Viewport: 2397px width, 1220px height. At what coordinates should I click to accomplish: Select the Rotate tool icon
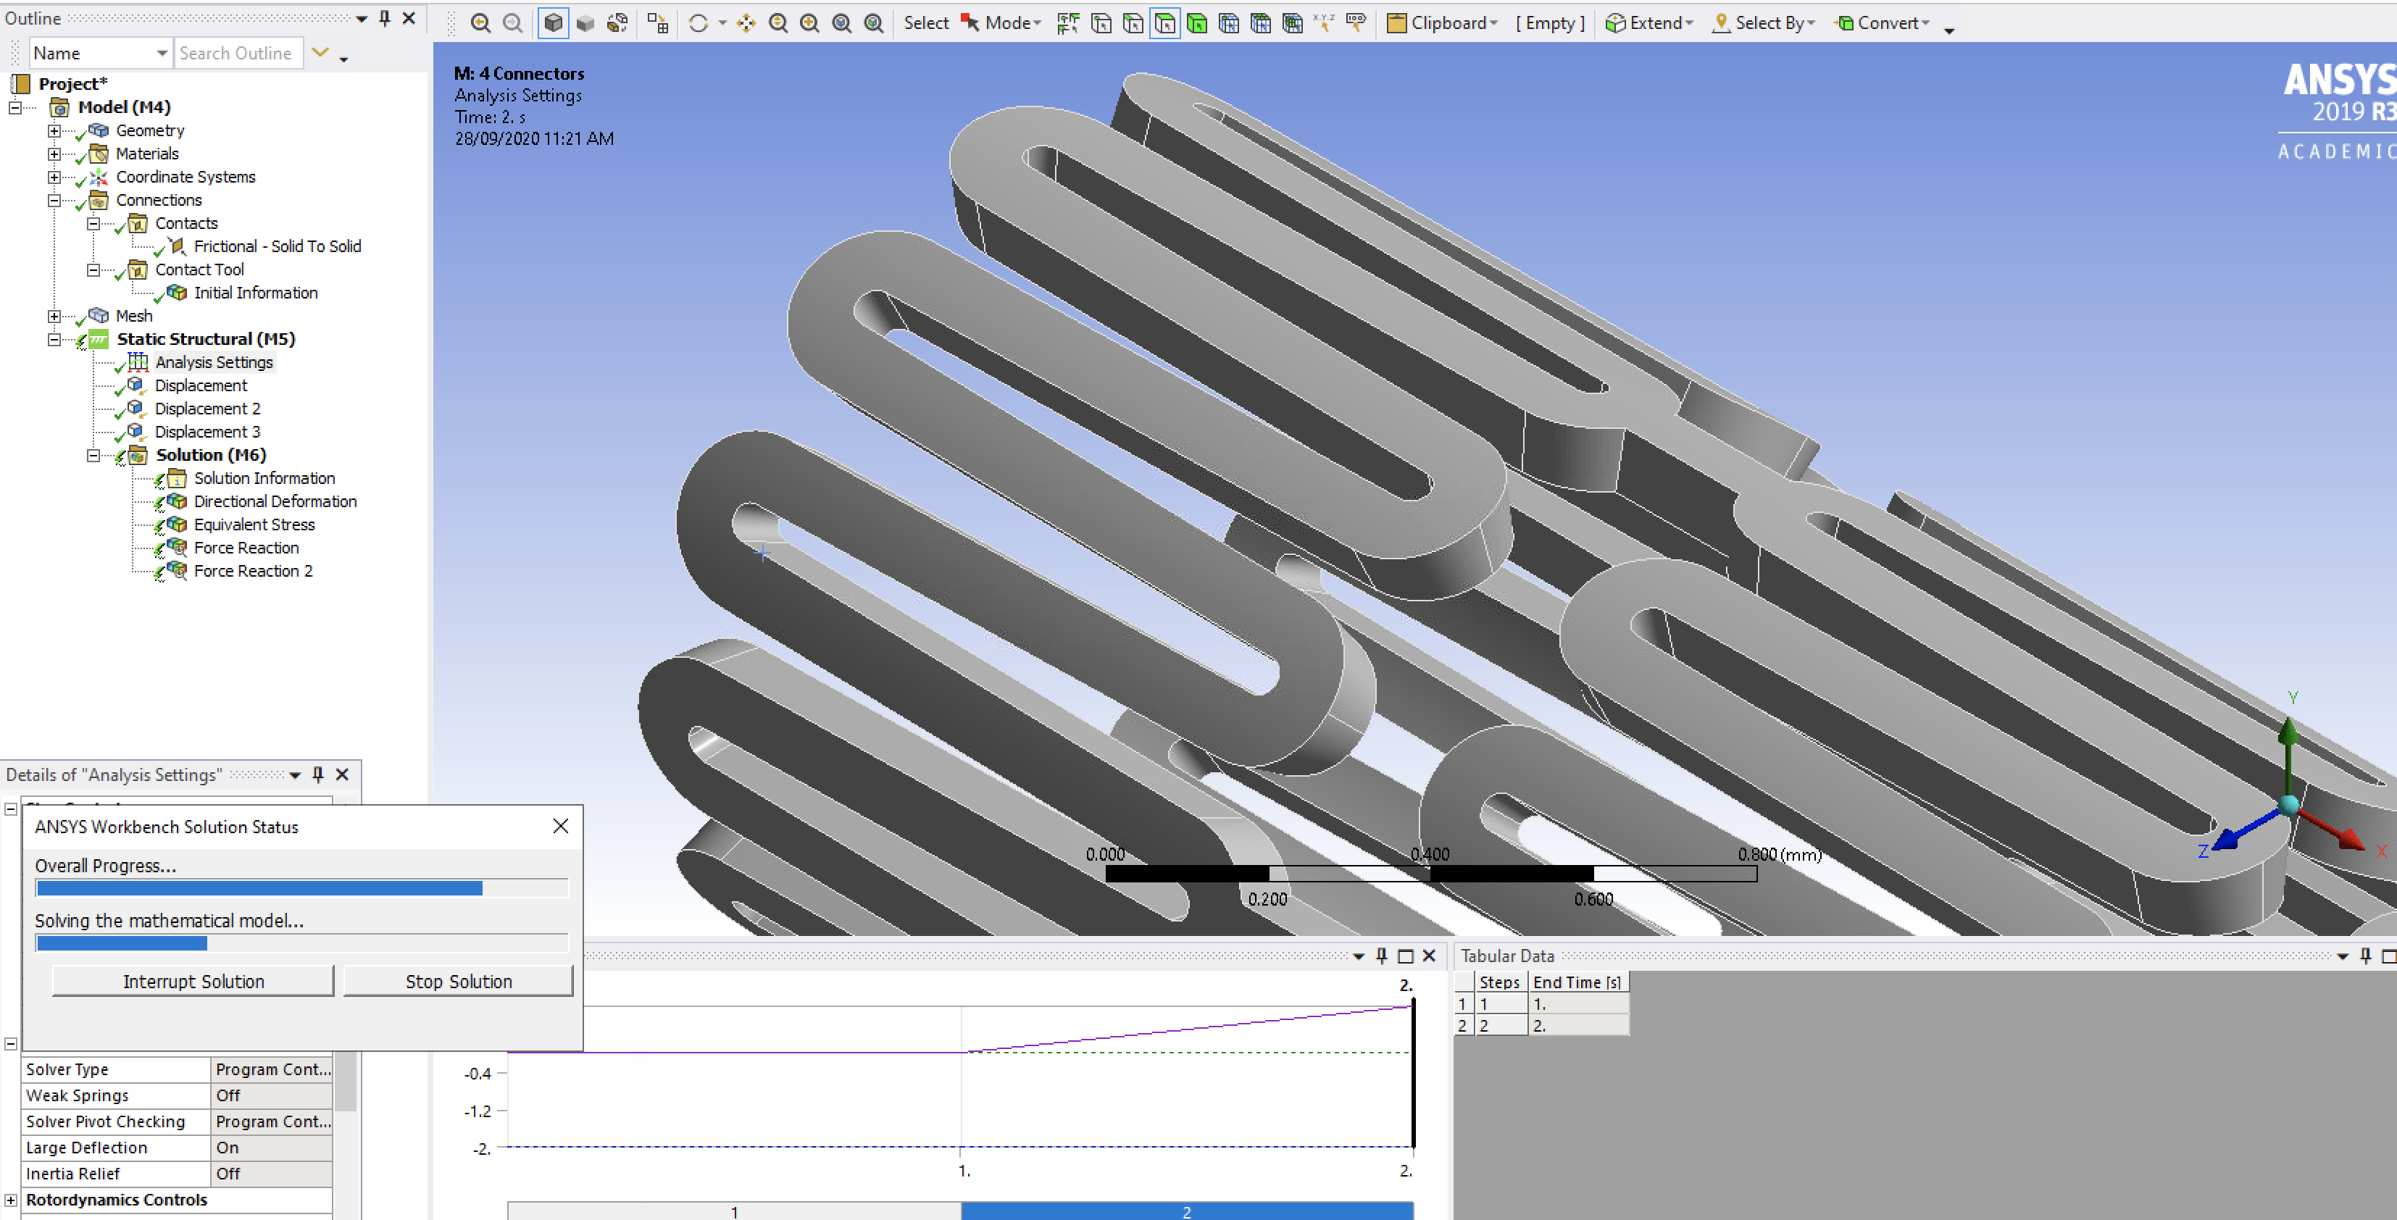pos(698,23)
